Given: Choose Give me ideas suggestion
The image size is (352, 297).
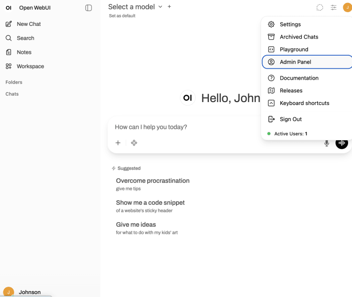Looking at the screenshot, I should (147, 228).
